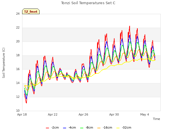
Task: Click the 16 y-axis tick label
Action: pos(18,69)
